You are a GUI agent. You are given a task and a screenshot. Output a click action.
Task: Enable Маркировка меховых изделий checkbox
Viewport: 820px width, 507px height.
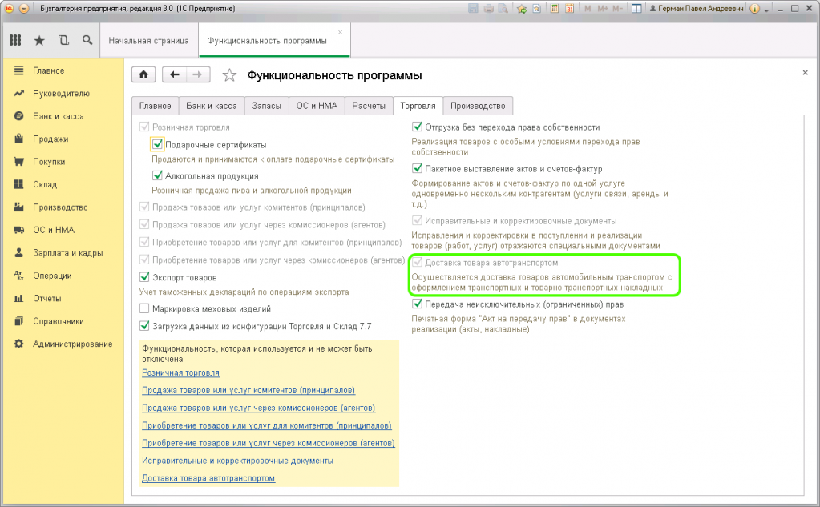pyautogui.click(x=144, y=308)
